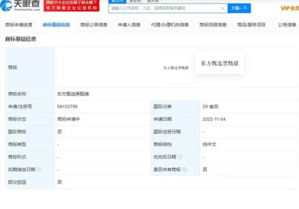
Task: Click the enlarged 东方甄选黑甄猪 trademark preview
Action: tap(219, 63)
